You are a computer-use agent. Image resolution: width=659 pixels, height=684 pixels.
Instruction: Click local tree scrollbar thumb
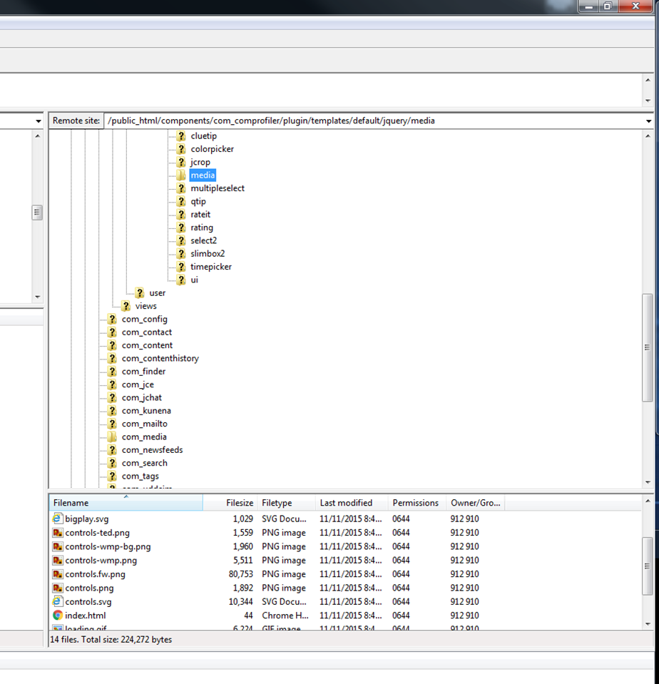tap(37, 213)
